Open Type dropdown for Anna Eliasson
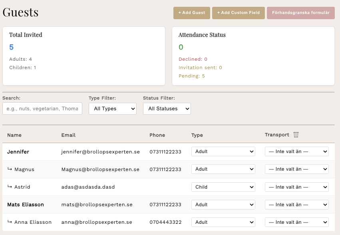The width and height of the screenshot is (340, 235). (x=223, y=222)
